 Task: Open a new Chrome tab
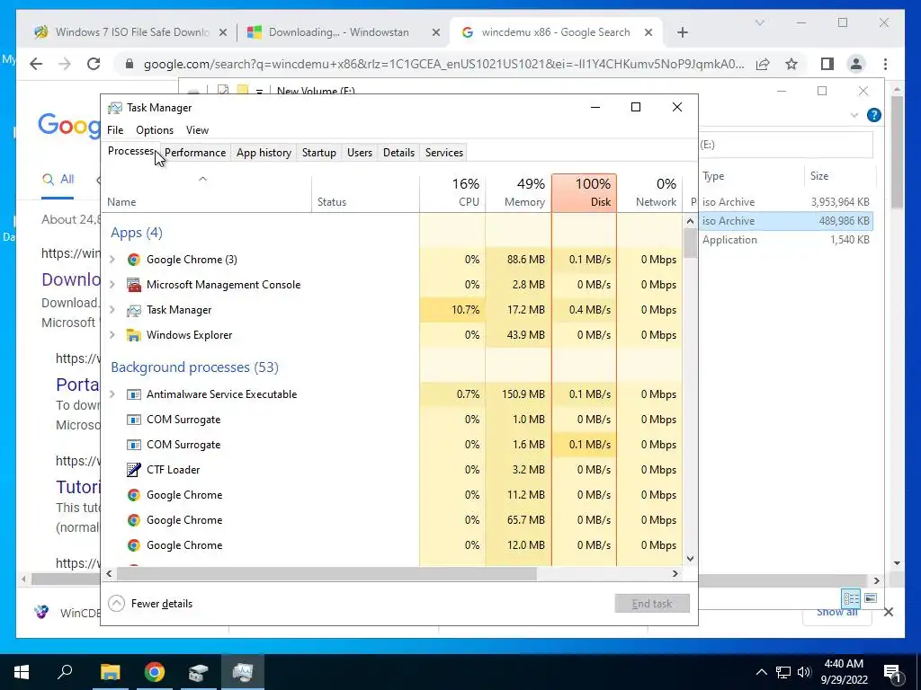pos(682,33)
